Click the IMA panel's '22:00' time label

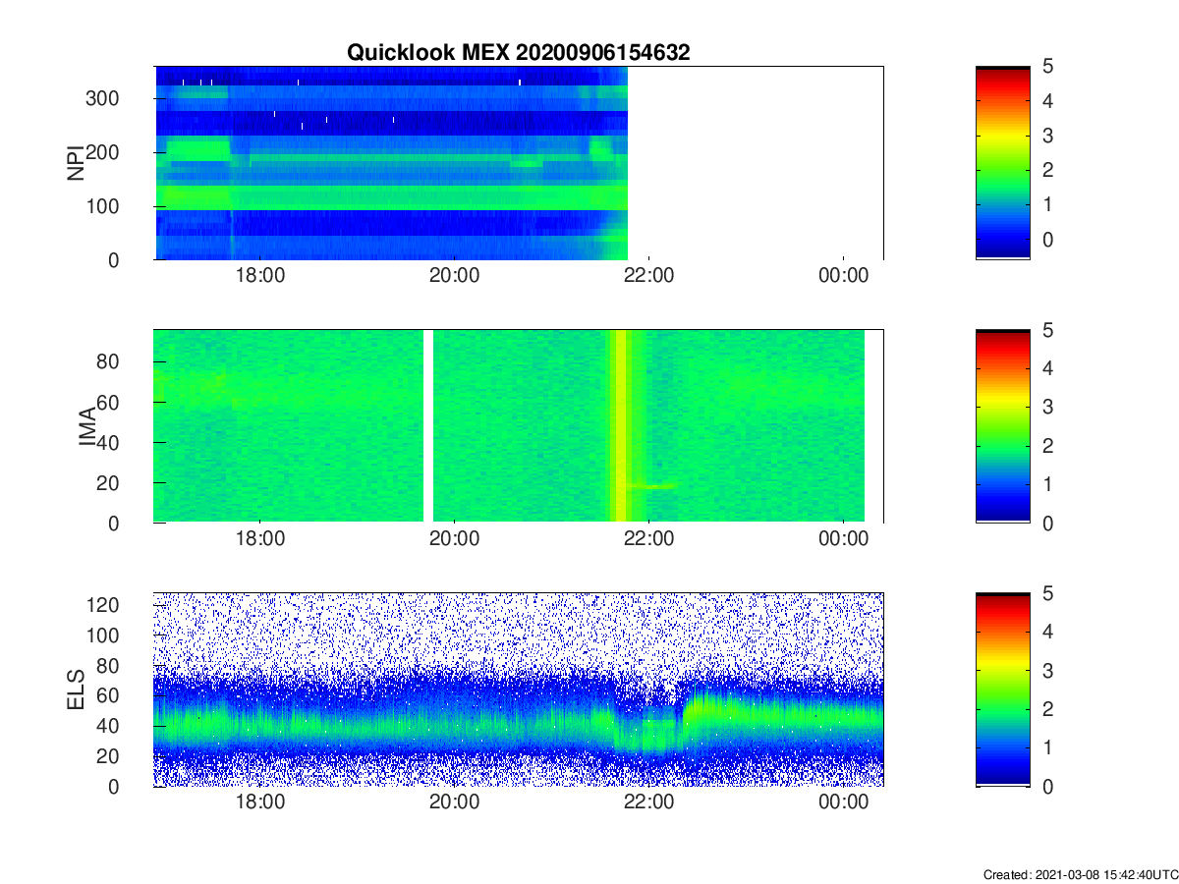[648, 539]
